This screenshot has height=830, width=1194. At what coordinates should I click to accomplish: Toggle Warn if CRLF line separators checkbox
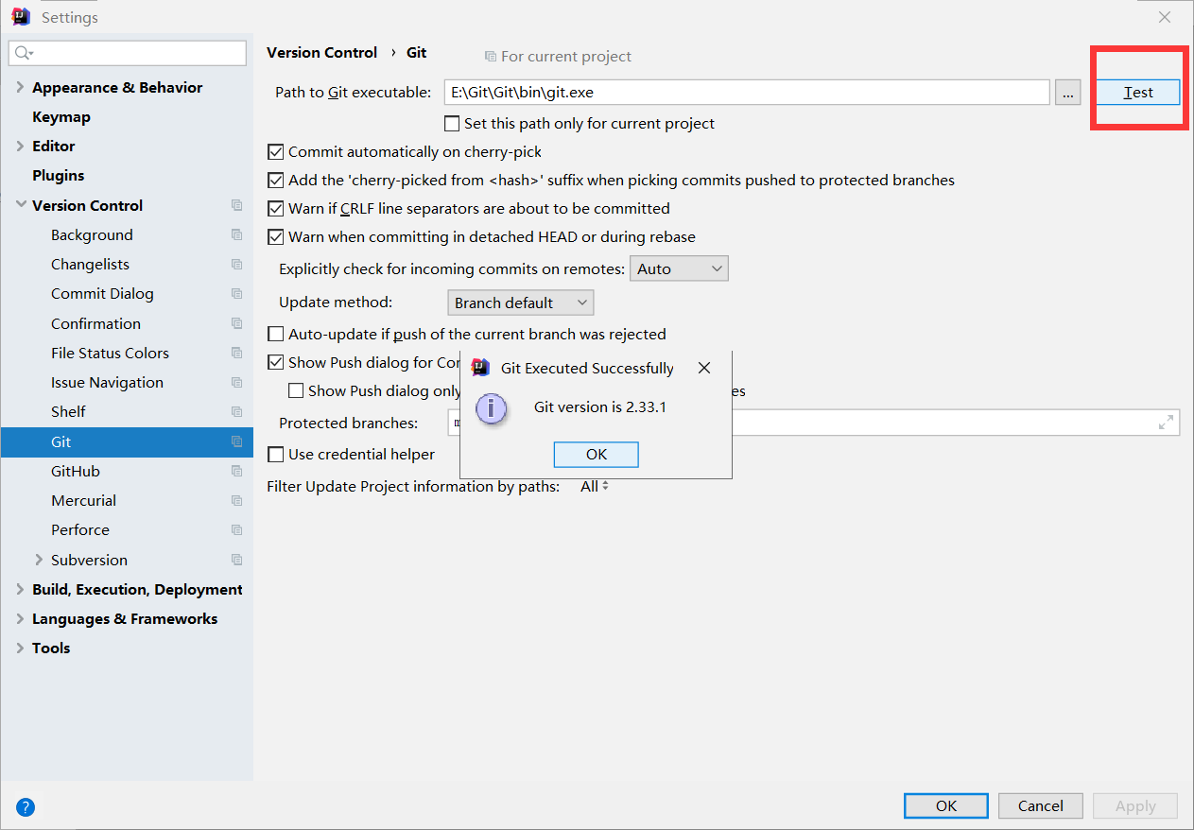point(276,208)
